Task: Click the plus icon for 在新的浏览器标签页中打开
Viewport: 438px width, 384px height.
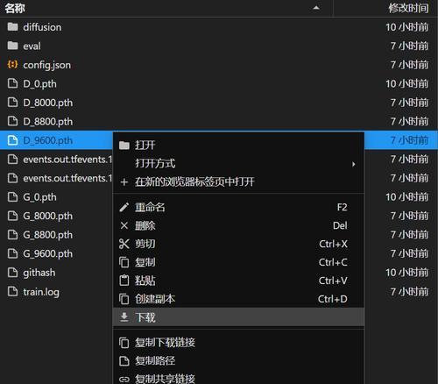Action: pyautogui.click(x=124, y=182)
